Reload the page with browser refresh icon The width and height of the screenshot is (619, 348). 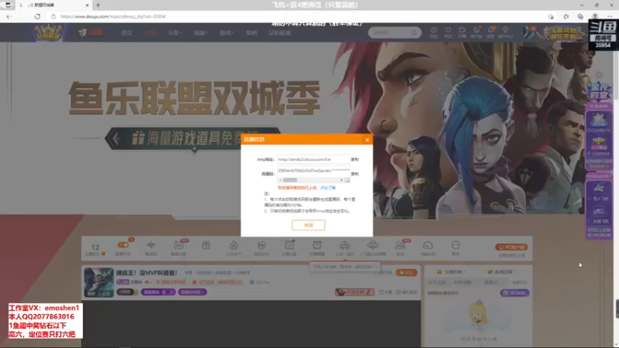(37, 16)
